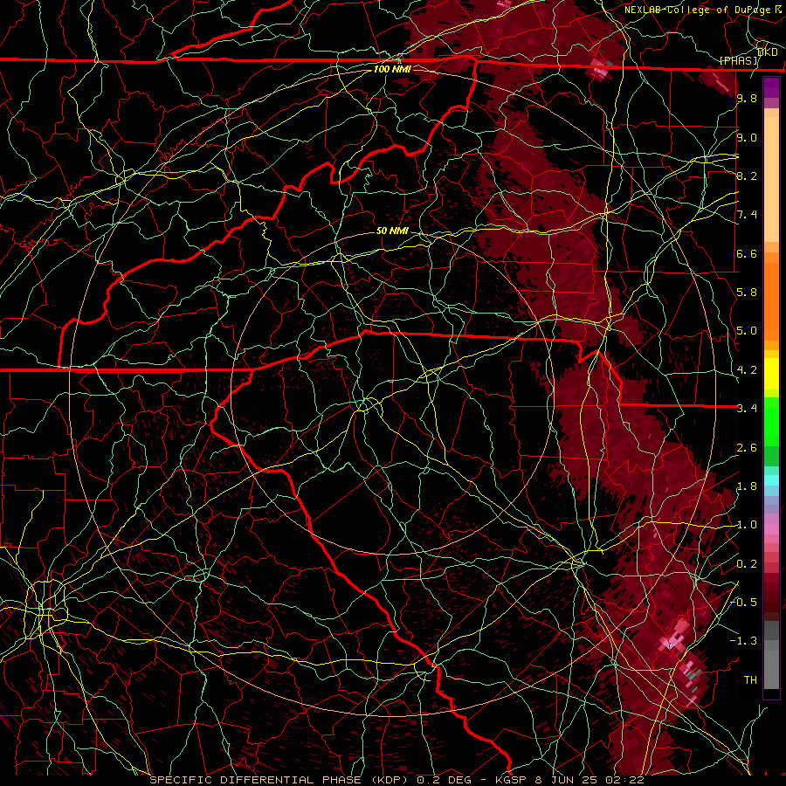Click the yellow segment of the color bar
The height and width of the screenshot is (786, 786).
pos(771,374)
